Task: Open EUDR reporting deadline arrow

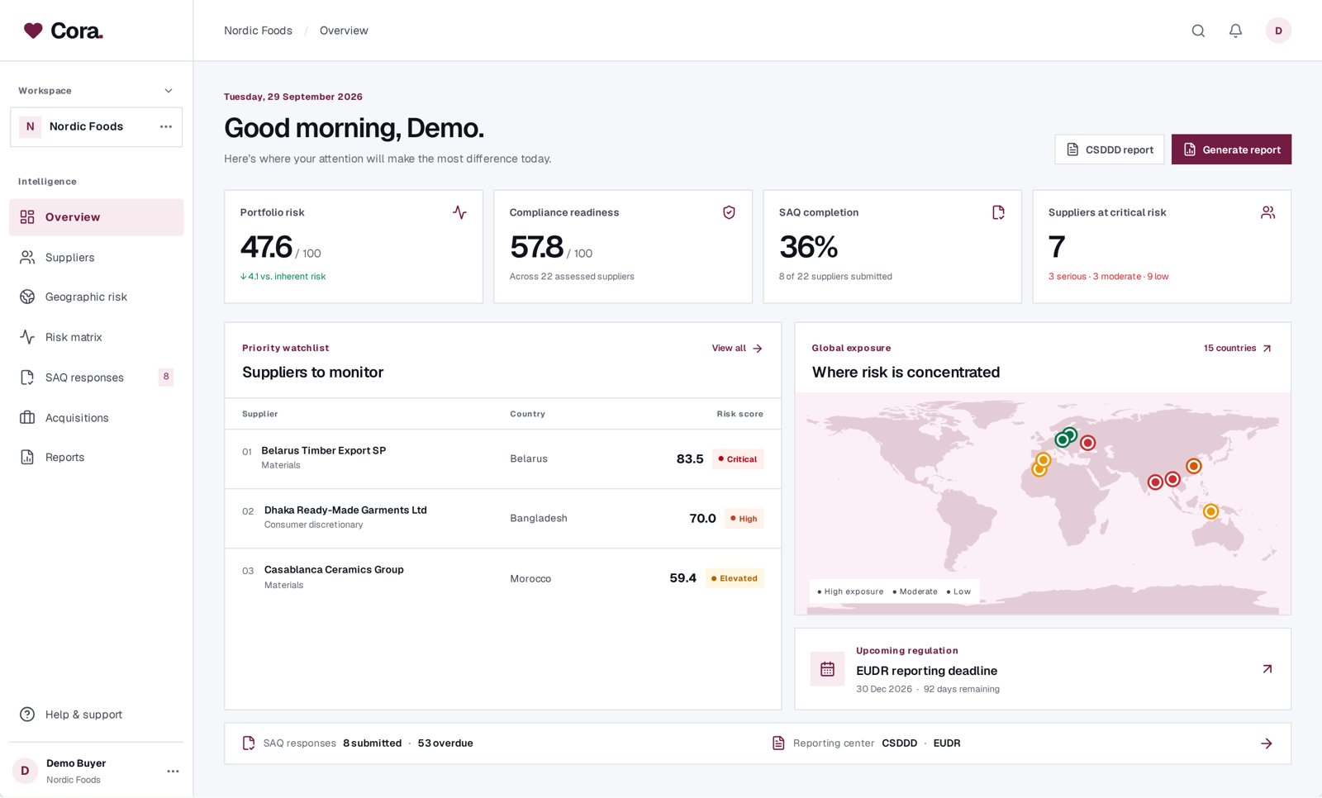Action: 1267,669
